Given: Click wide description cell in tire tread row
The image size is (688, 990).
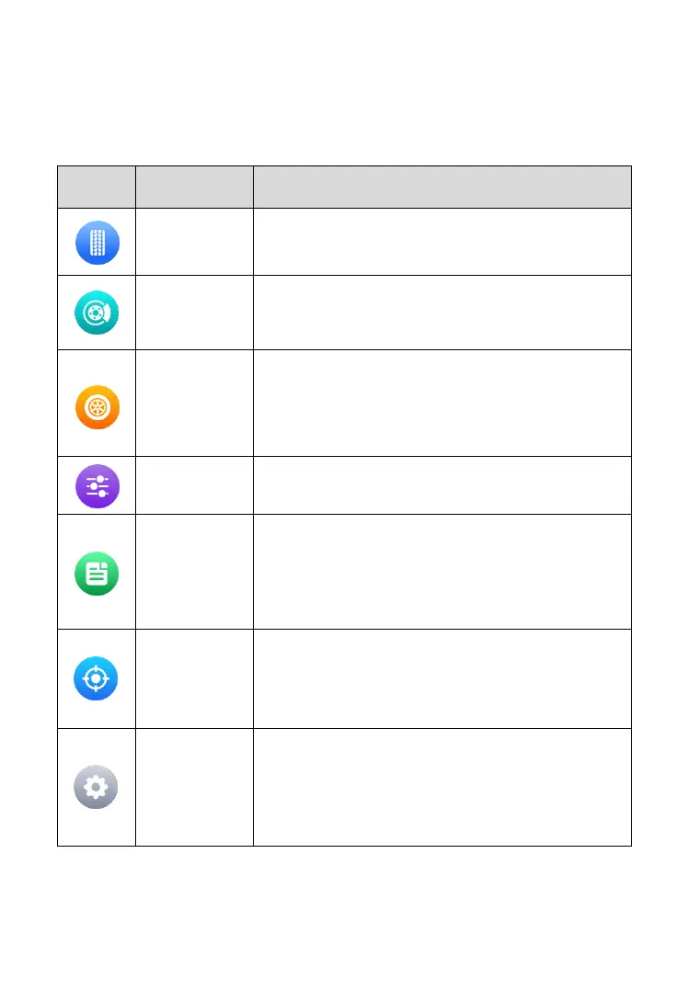Looking at the screenshot, I should click(442, 242).
